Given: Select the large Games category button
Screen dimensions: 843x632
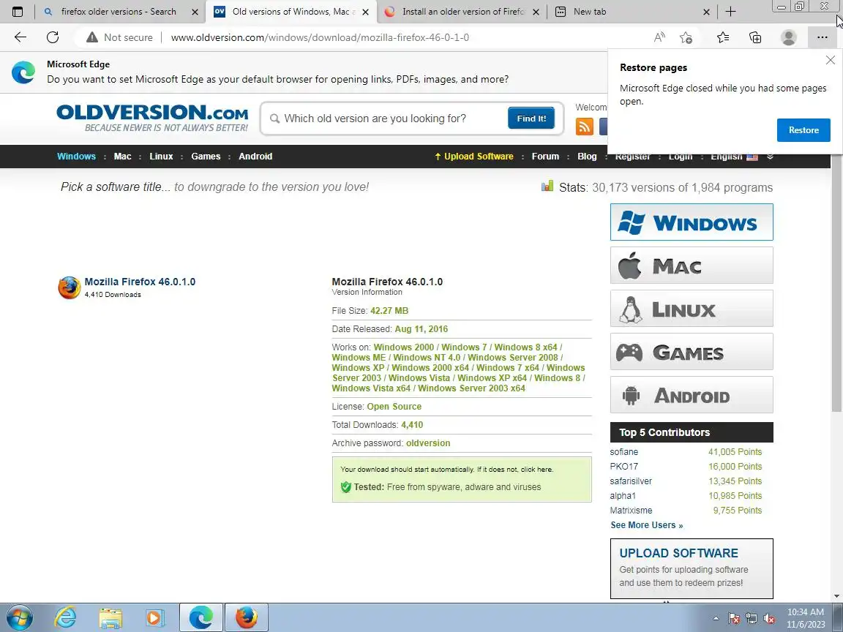Looking at the screenshot, I should (692, 351).
